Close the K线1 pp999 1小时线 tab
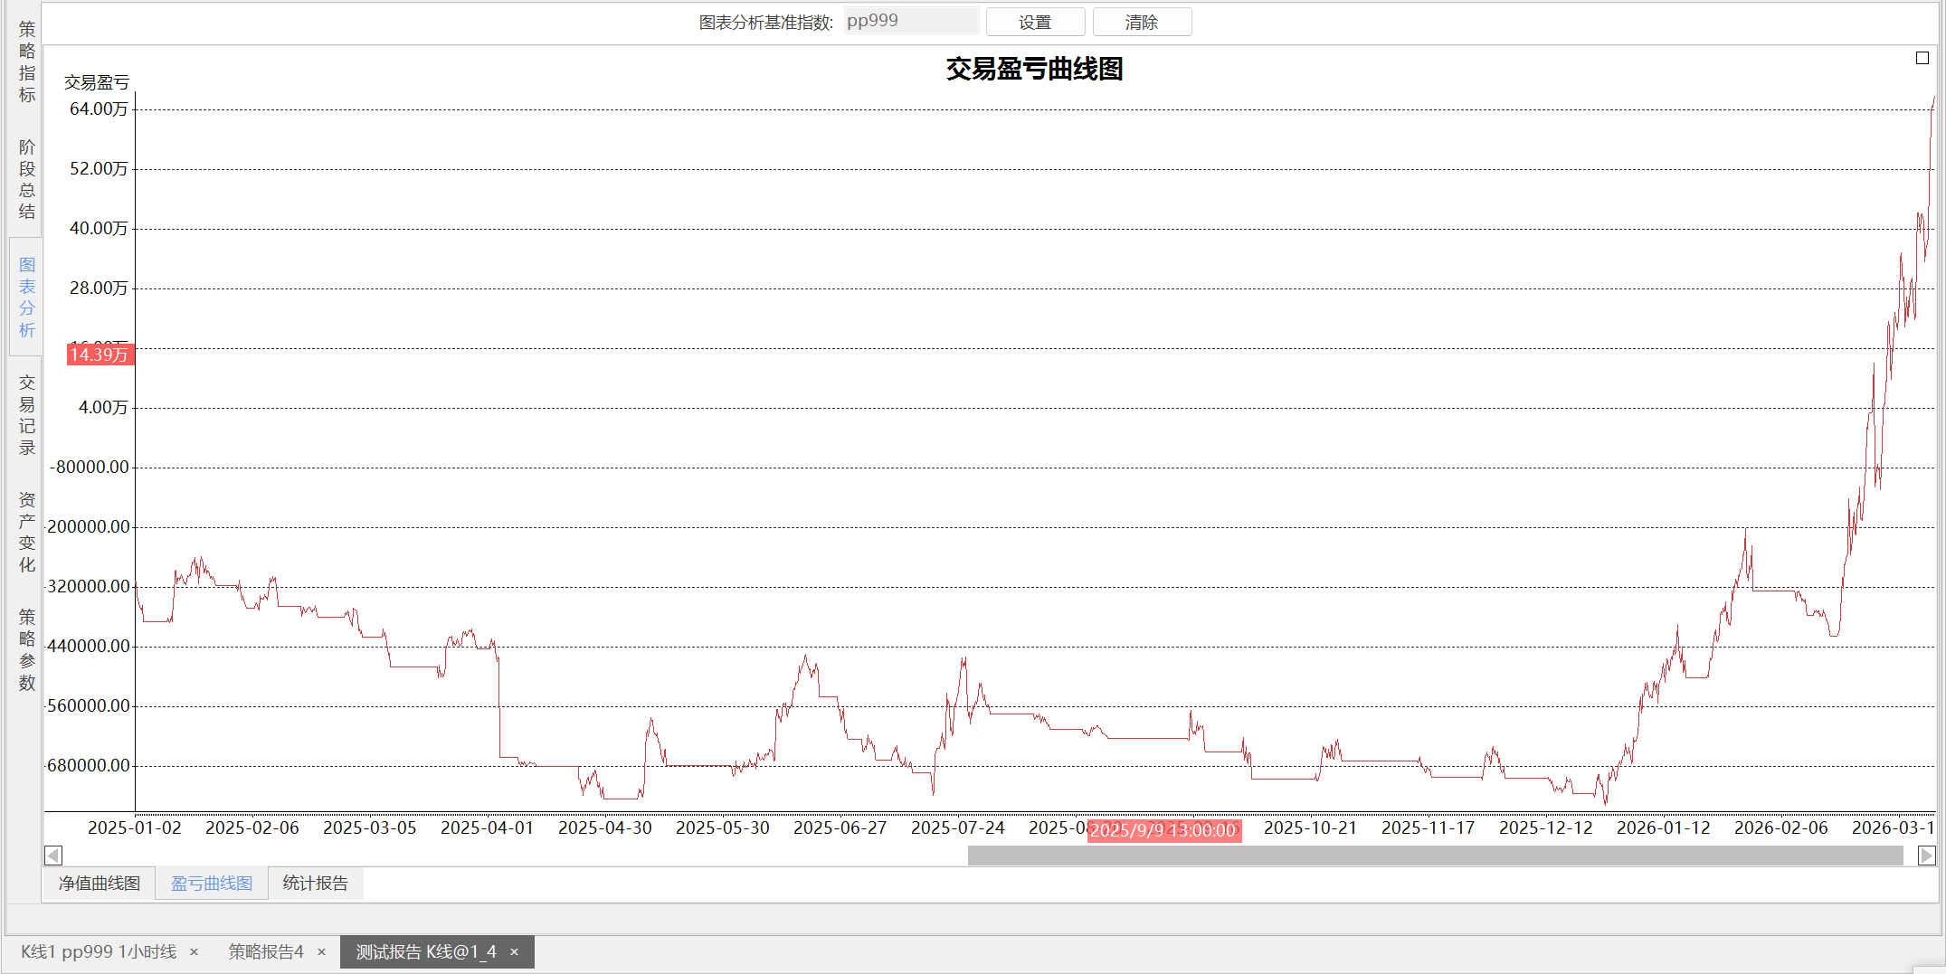Screen dimensions: 1946x974 click(194, 951)
